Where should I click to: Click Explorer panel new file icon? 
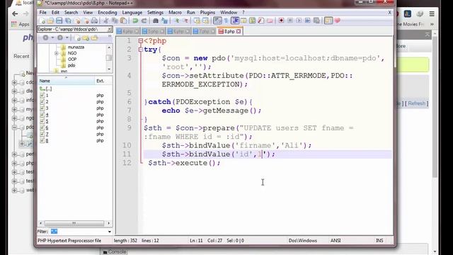[x=77, y=38]
